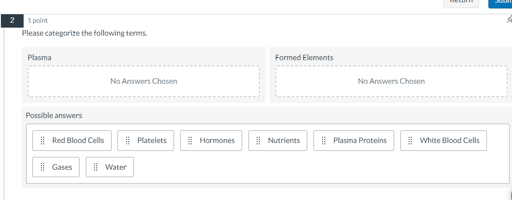This screenshot has height=200, width=512.
Task: Click drag handle icon beside Platelets
Action: tap(128, 141)
